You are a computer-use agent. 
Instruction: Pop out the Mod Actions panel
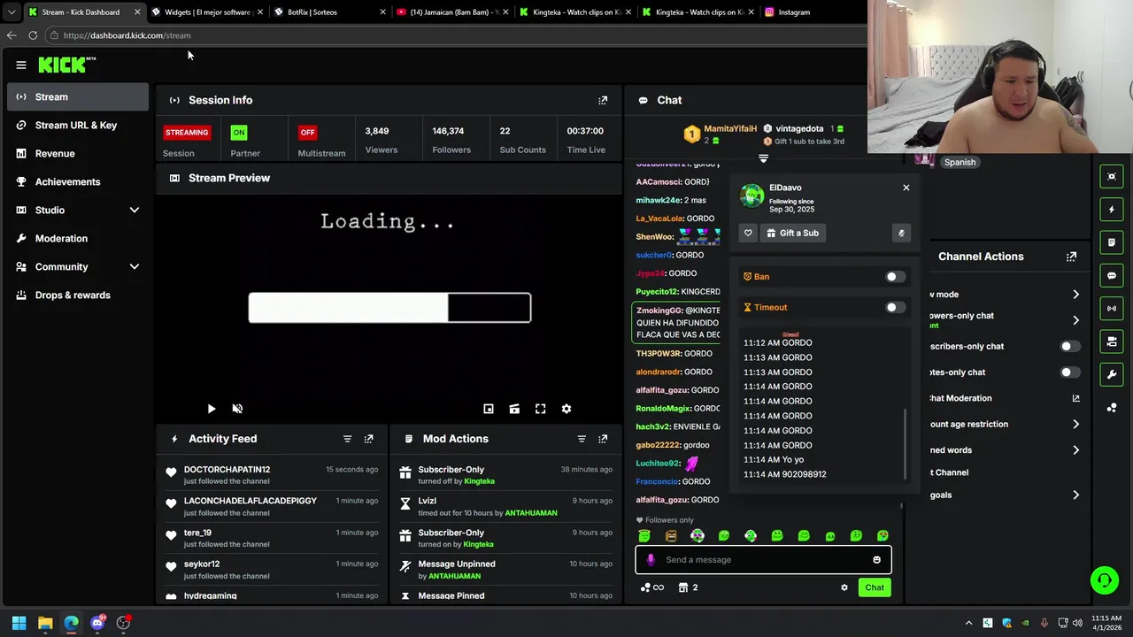tap(603, 439)
